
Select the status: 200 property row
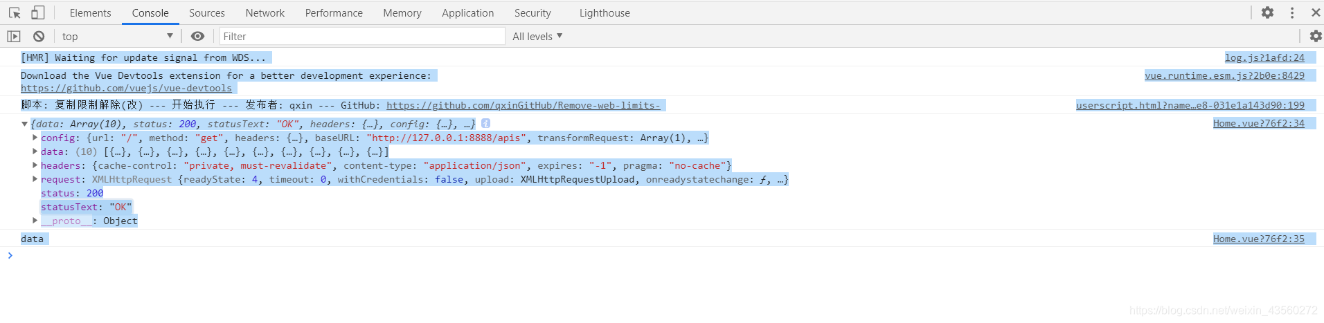[72, 193]
